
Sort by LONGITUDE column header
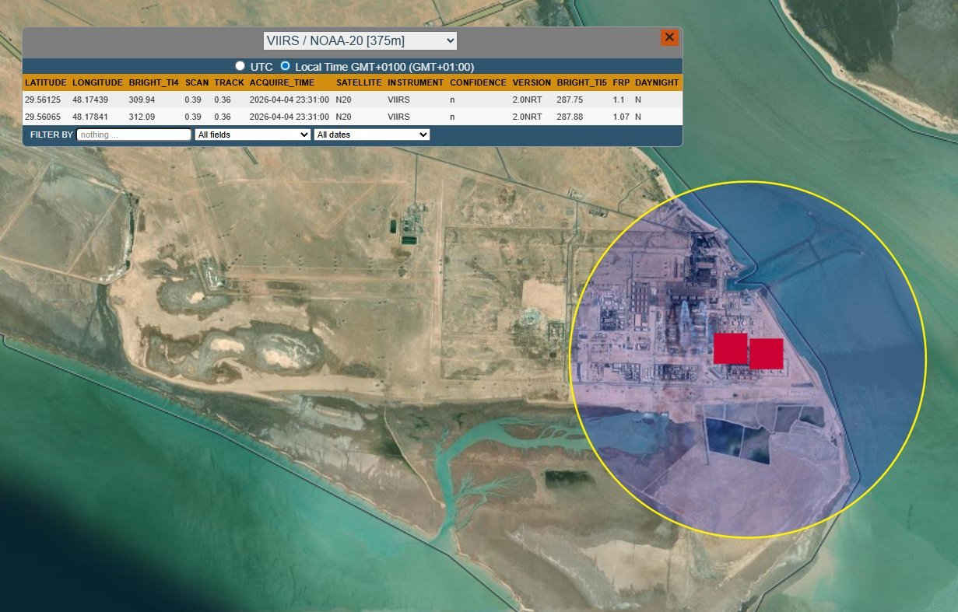(97, 82)
